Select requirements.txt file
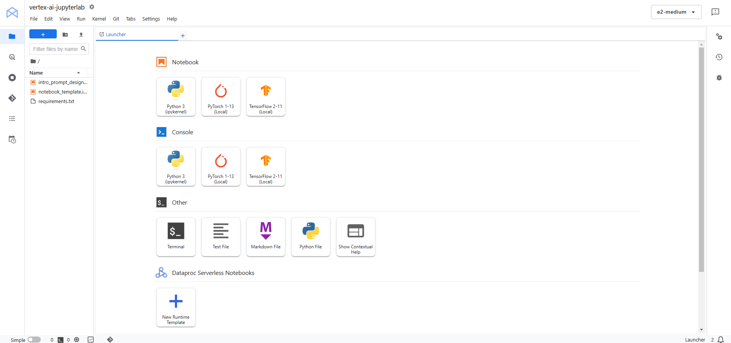The height and width of the screenshot is (343, 731). coord(59,101)
